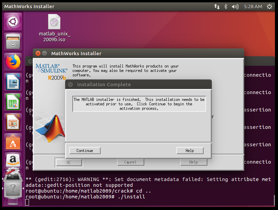Open Ubuntu Software center

click(13, 142)
